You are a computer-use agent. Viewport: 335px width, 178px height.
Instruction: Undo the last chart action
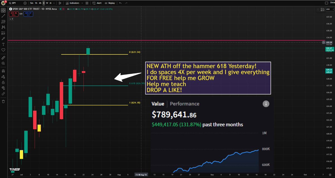click(x=120, y=3)
